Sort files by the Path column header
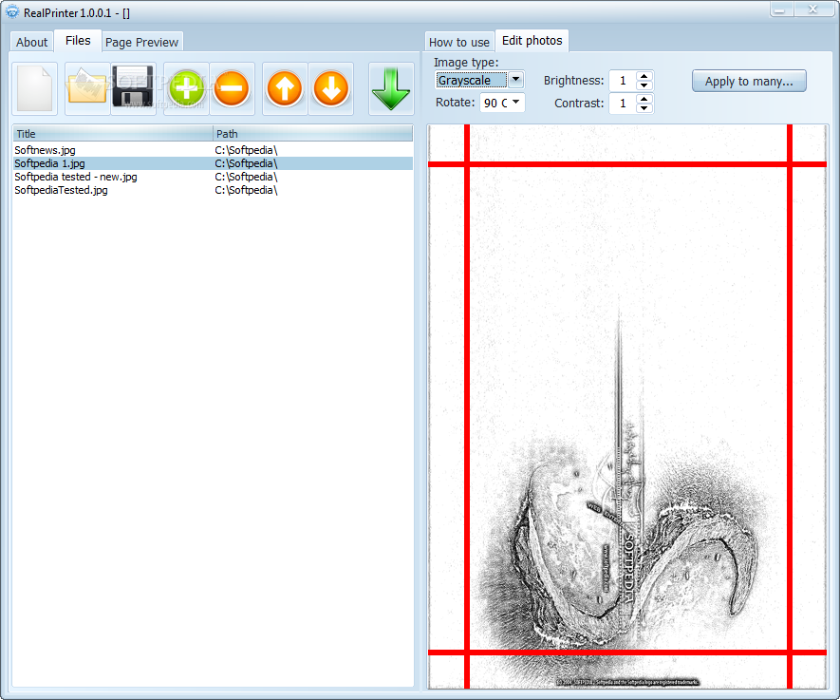Screen dimensions: 840x700 click(313, 134)
